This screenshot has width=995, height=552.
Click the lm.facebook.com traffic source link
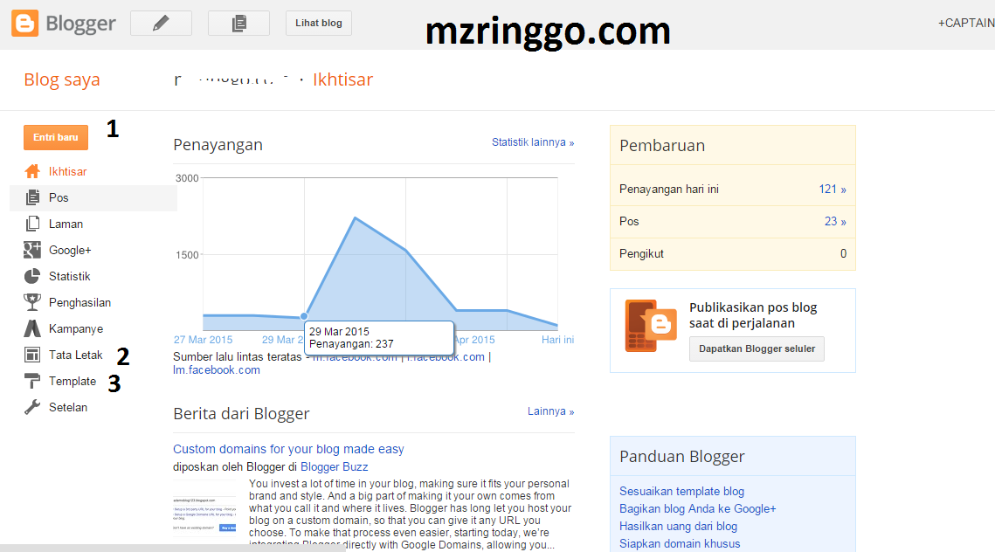coord(217,370)
